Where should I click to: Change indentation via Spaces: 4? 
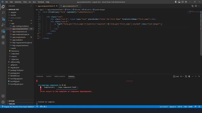[173, 107]
